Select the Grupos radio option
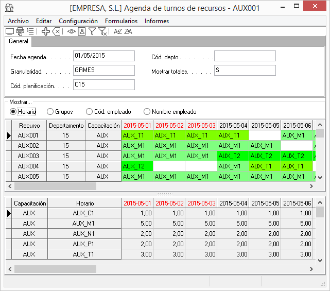The height and width of the screenshot is (291, 330). click(x=50, y=111)
